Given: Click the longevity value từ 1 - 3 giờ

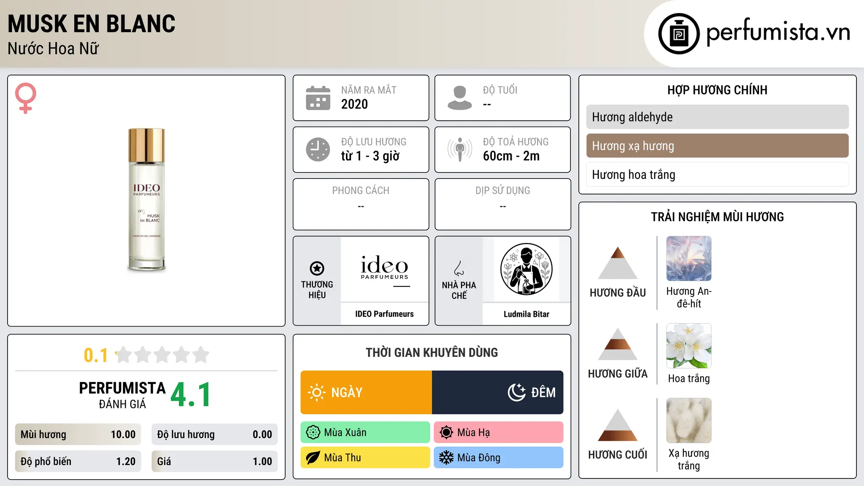Looking at the screenshot, I should pyautogui.click(x=370, y=156).
